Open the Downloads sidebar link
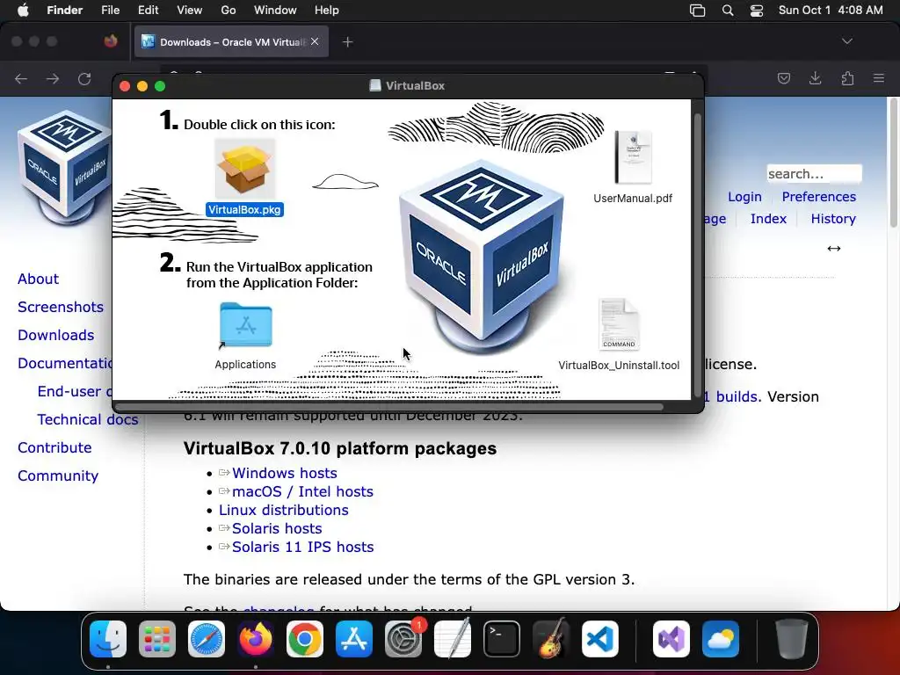The image size is (900, 675). (55, 335)
